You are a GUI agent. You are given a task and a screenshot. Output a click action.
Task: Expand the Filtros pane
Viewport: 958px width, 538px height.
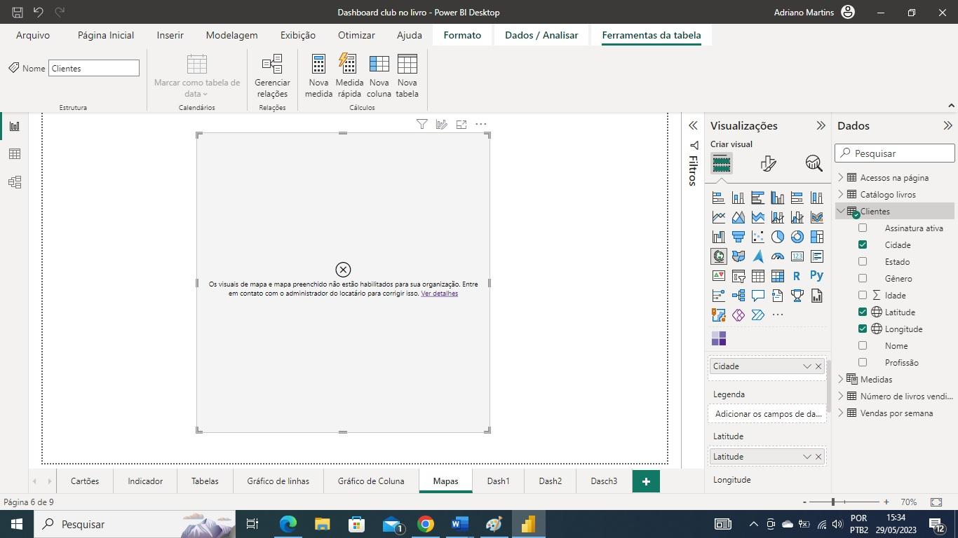(x=693, y=126)
